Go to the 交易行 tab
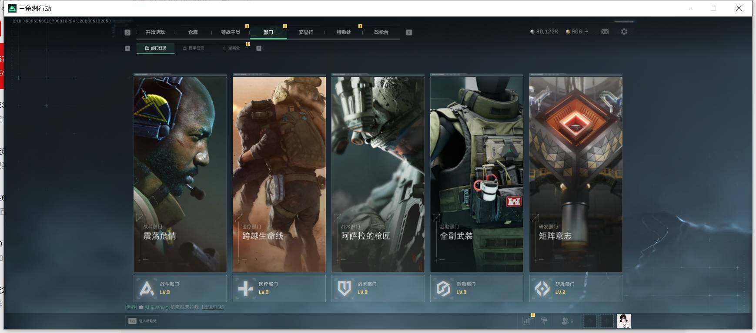The width and height of the screenshot is (756, 333). pos(306,32)
